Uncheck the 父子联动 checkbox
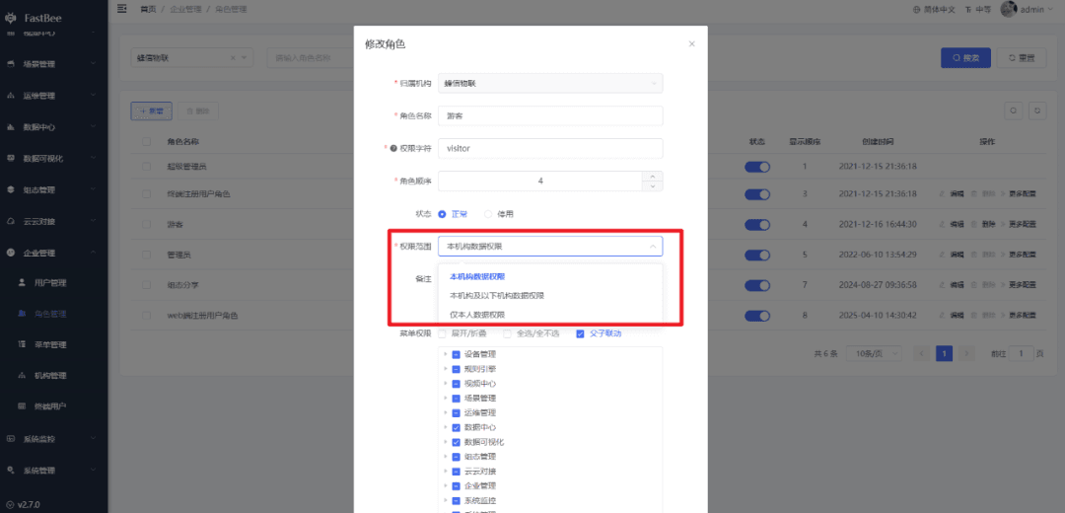Screen dimensions: 1065x513 click(x=580, y=333)
